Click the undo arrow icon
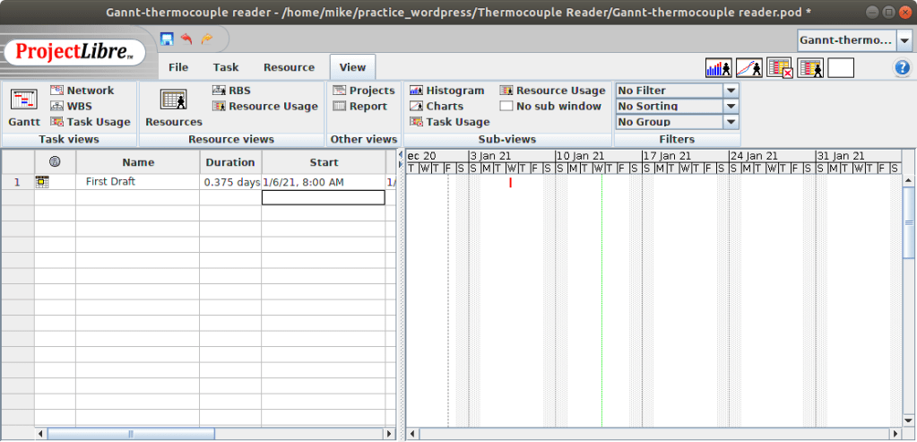The height and width of the screenshot is (442, 917). click(x=186, y=39)
